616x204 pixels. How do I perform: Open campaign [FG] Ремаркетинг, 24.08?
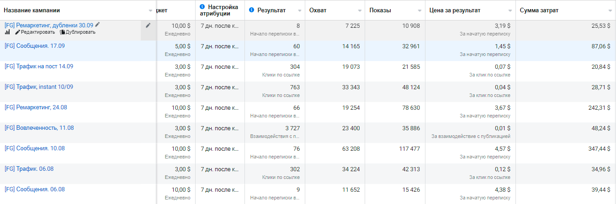click(36, 107)
